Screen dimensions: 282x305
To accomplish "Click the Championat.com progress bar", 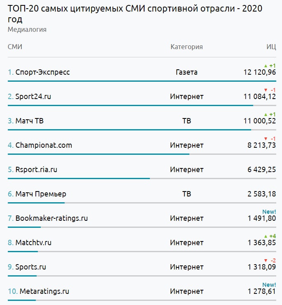I will pos(98,154).
